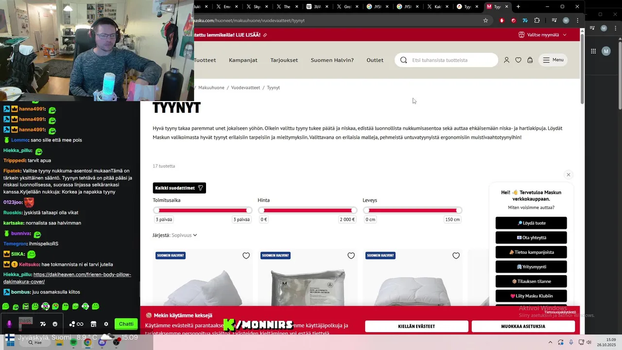622x350 pixels.
Task: Open the dakiheaven.com link in chat
Action: click(68, 278)
